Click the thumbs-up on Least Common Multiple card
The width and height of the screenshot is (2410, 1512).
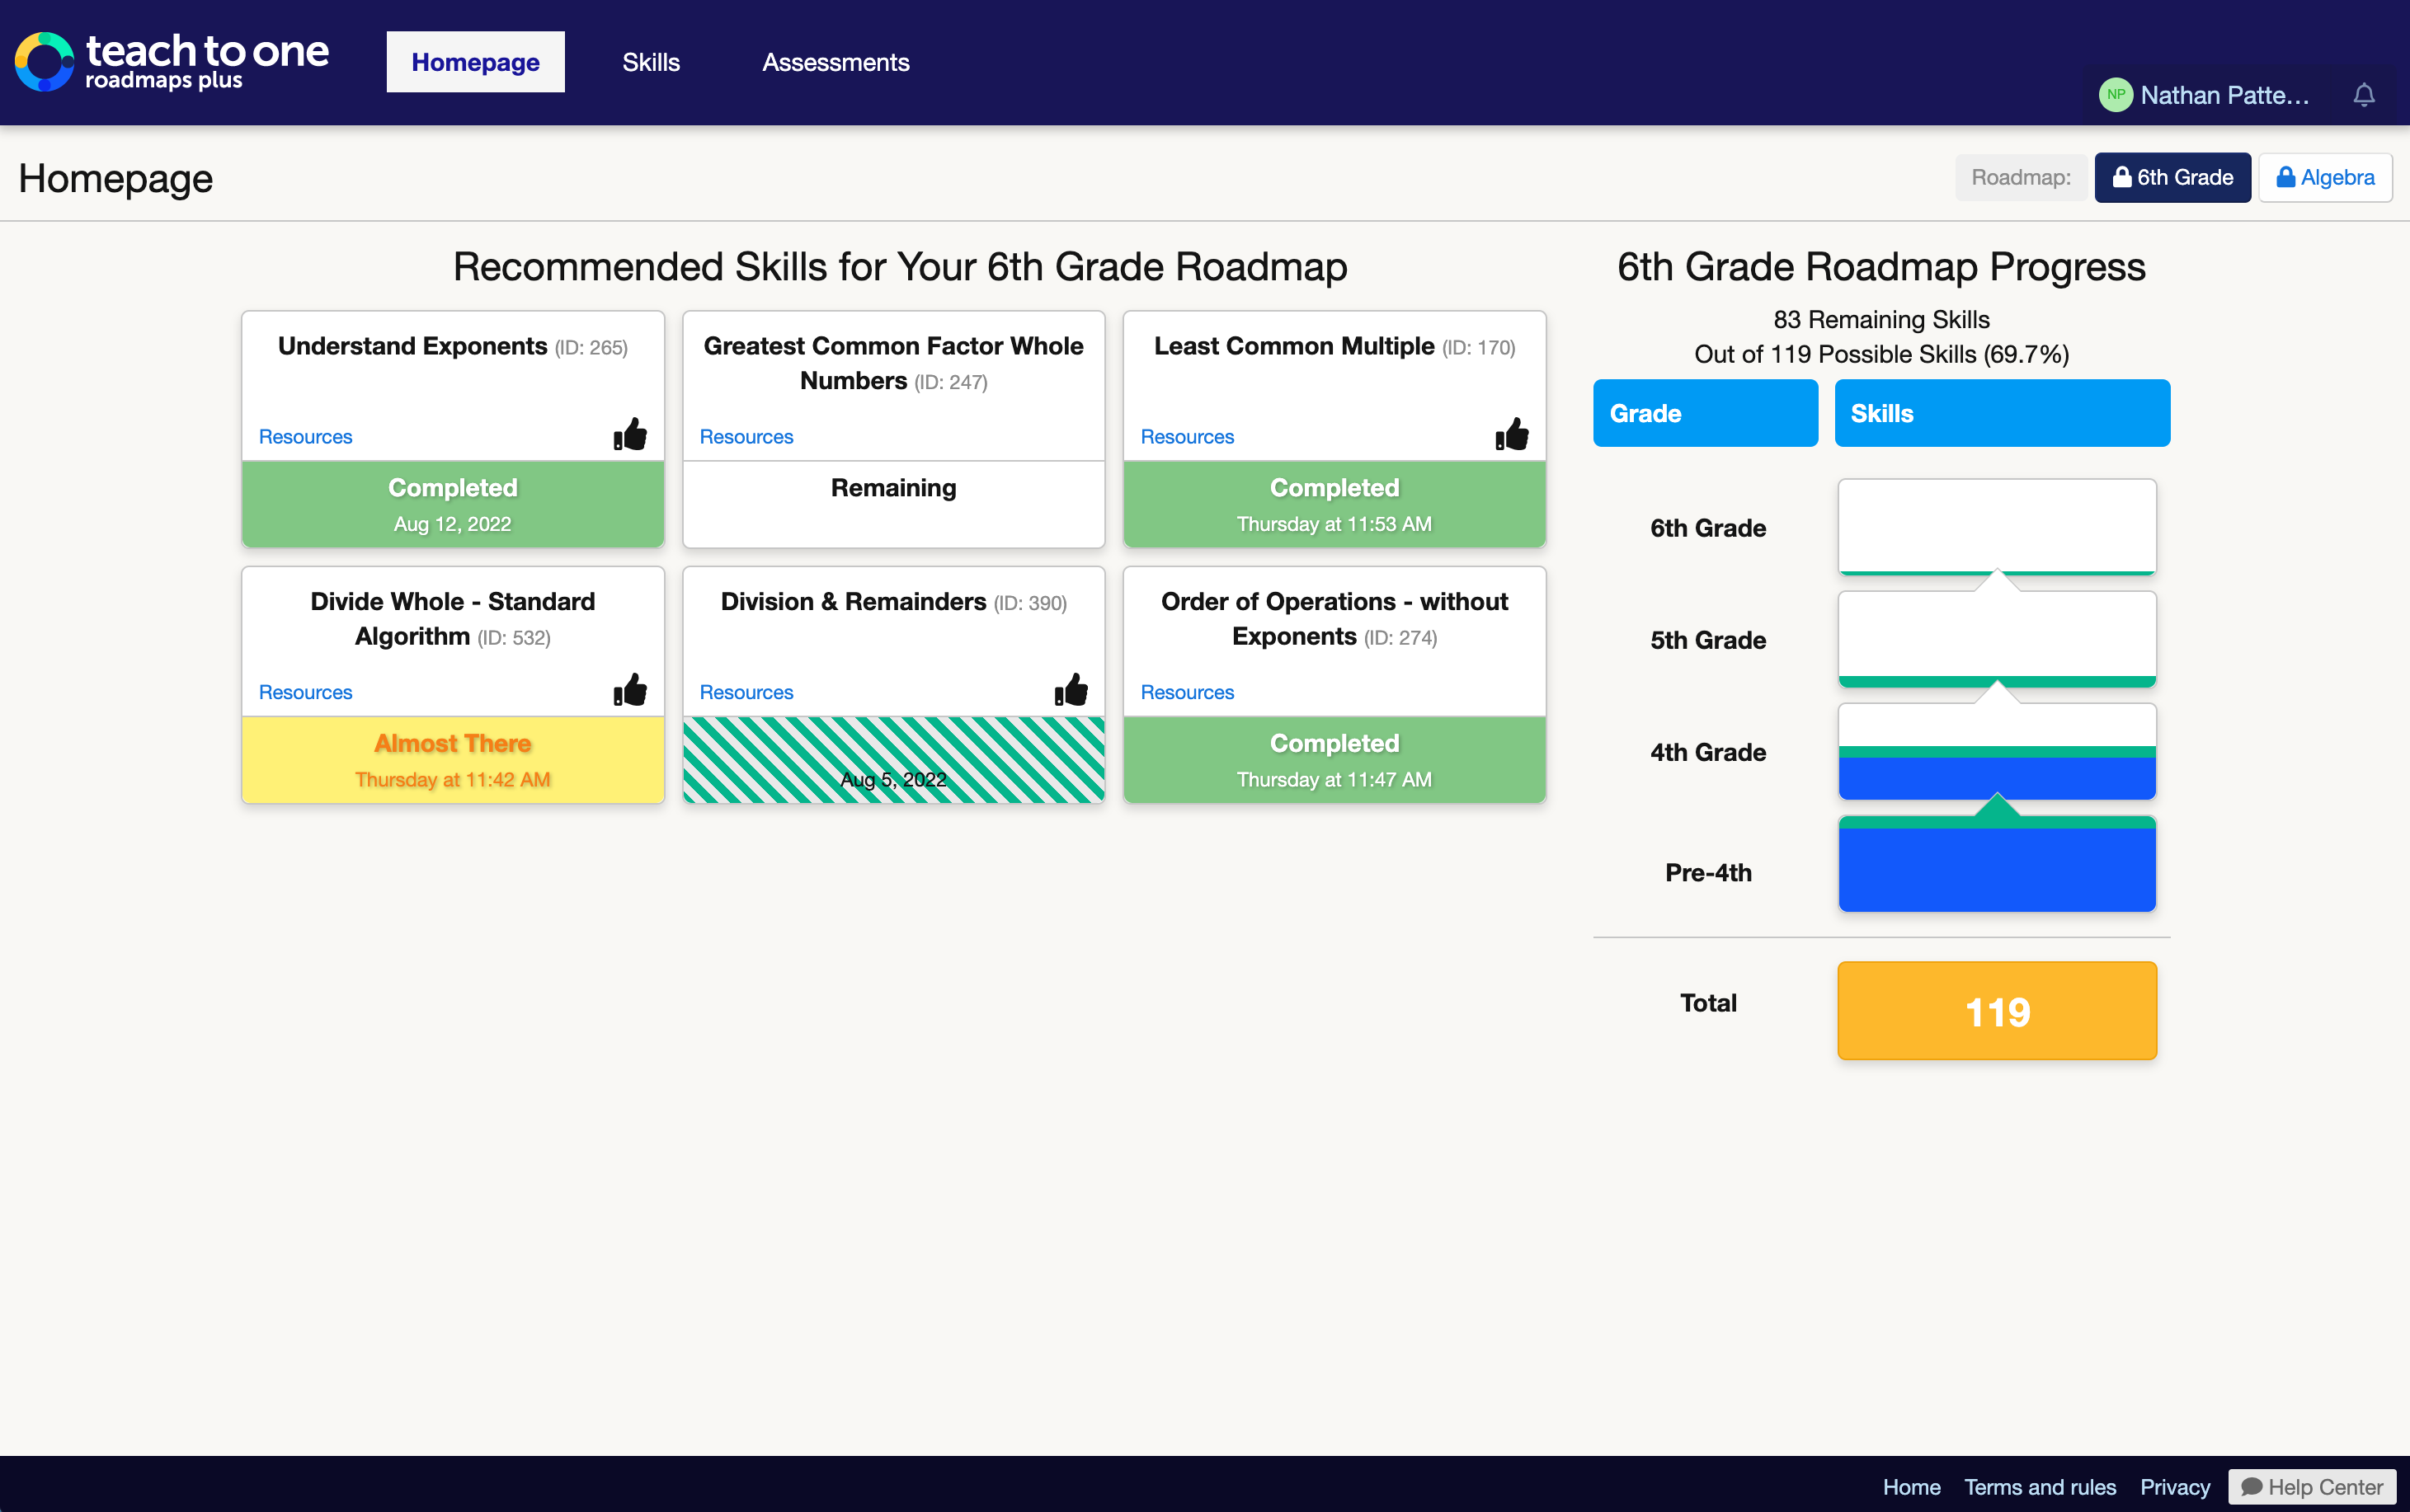[x=1511, y=434]
